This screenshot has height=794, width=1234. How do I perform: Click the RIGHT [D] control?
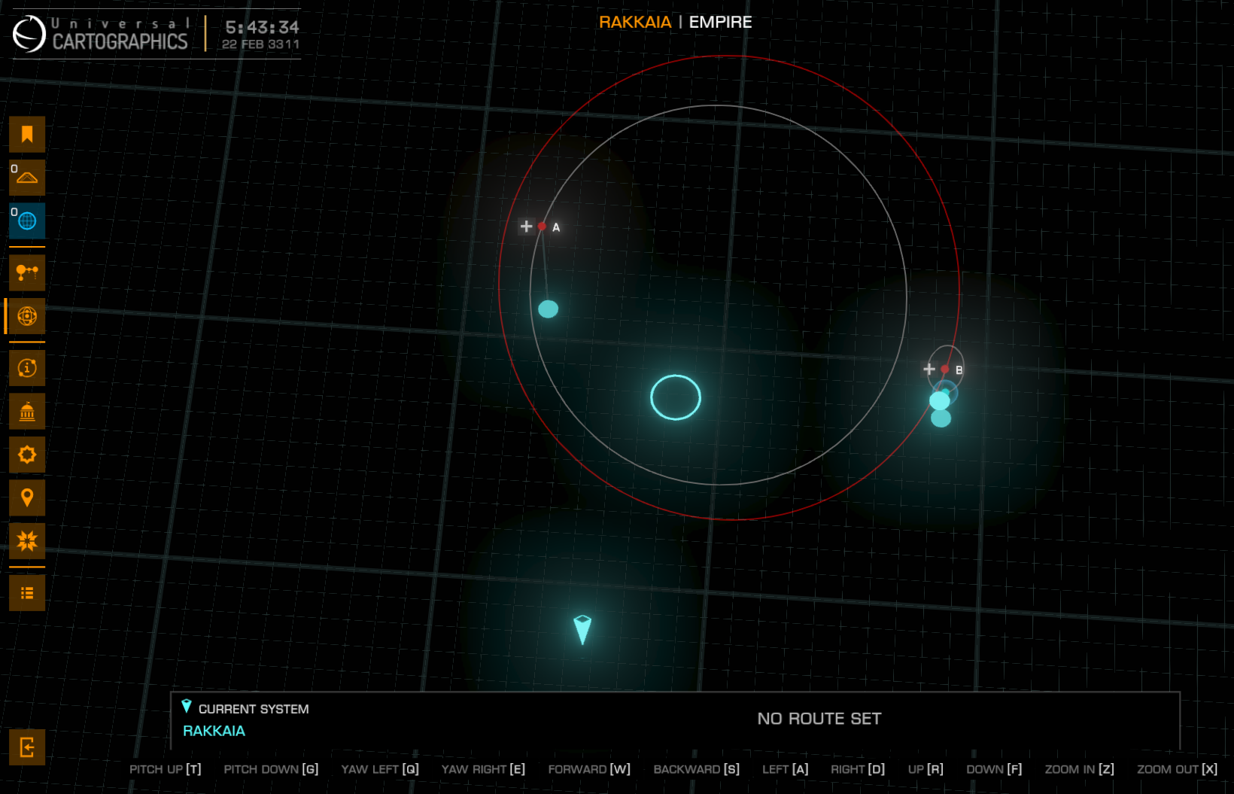coord(858,769)
